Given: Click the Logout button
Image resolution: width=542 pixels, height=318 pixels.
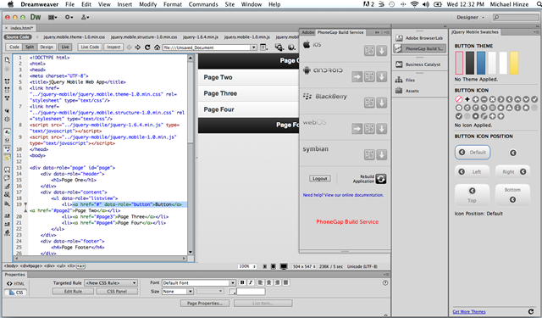Looking at the screenshot, I should click(x=320, y=179).
